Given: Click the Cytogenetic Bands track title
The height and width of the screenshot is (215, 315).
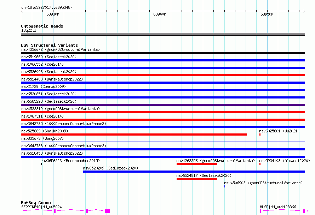Looking at the screenshot, I should [42, 26].
